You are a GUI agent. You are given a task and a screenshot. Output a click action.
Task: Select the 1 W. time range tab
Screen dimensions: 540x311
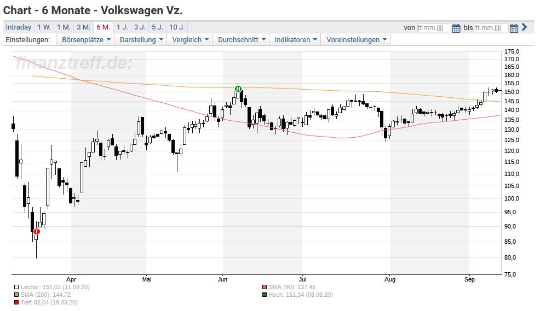click(x=44, y=27)
